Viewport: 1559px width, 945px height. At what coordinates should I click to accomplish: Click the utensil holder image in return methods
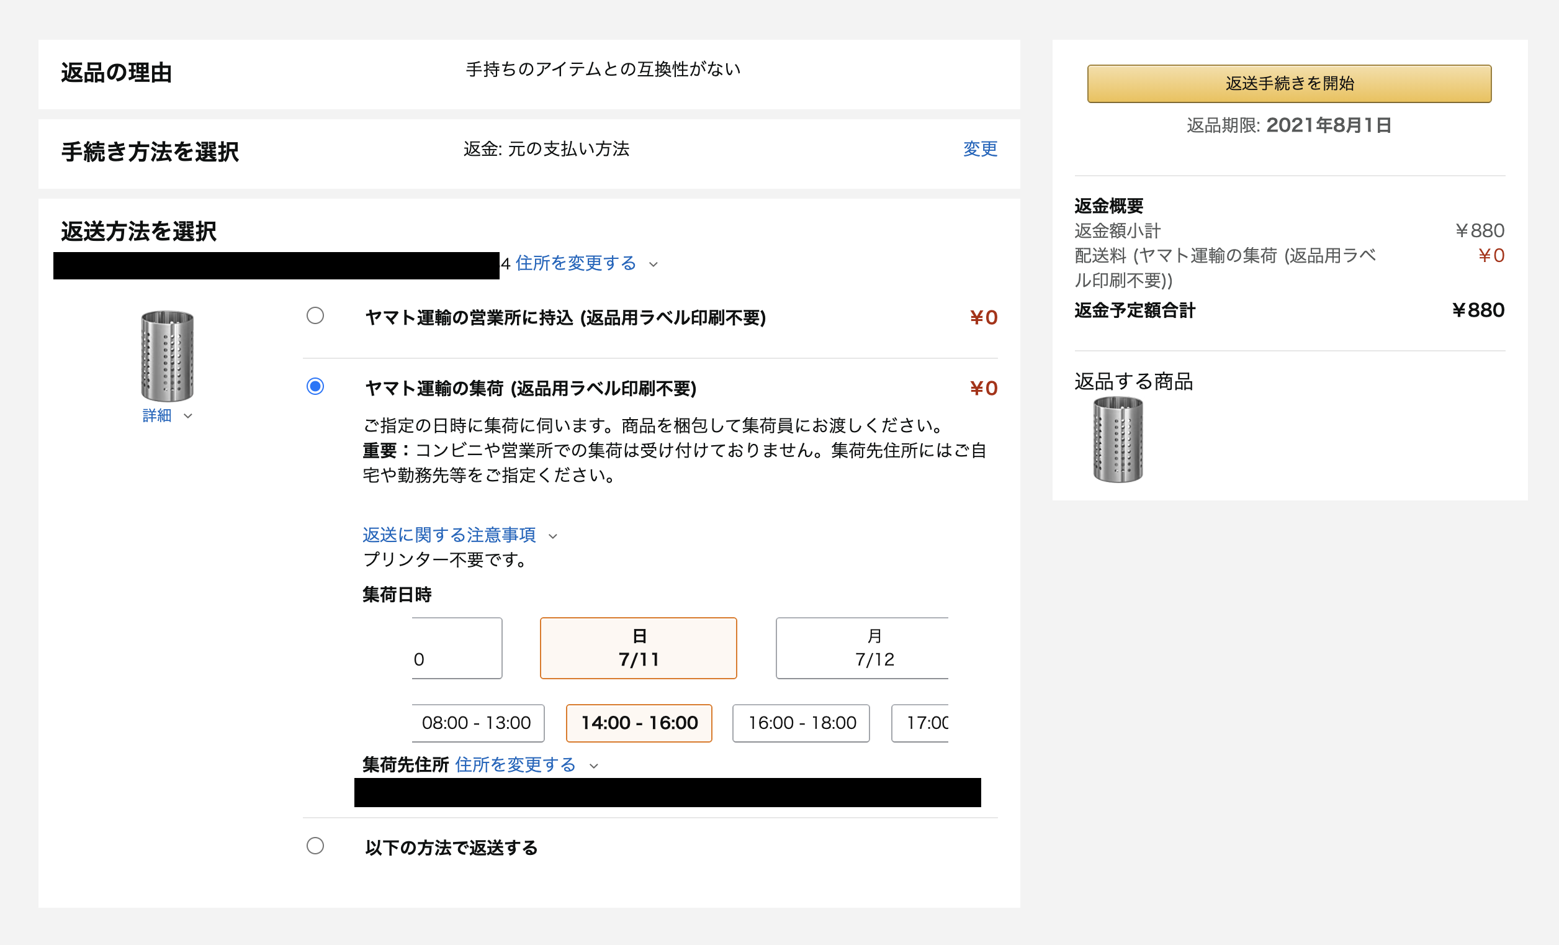pyautogui.click(x=167, y=356)
